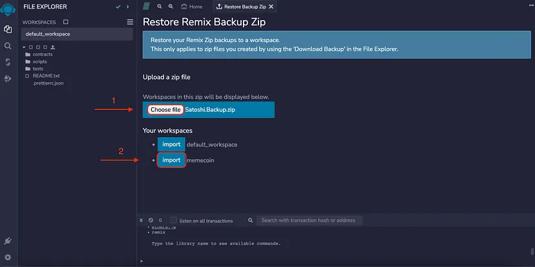
Task: Click the zoom in magnifier icon
Action: [171, 6]
